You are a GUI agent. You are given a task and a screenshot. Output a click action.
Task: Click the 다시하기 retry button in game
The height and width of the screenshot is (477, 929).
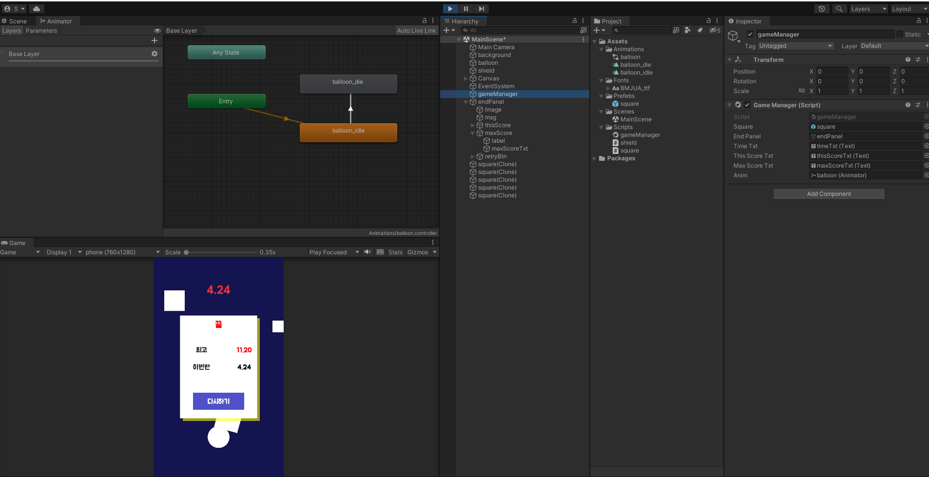218,401
